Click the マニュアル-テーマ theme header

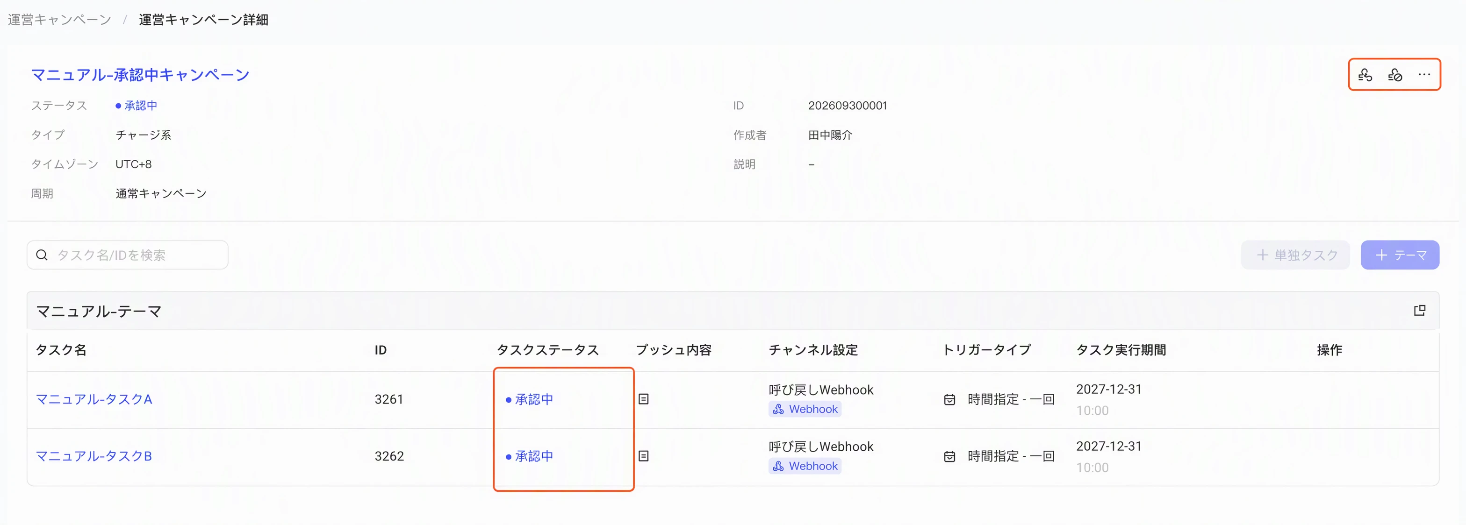[x=99, y=311]
